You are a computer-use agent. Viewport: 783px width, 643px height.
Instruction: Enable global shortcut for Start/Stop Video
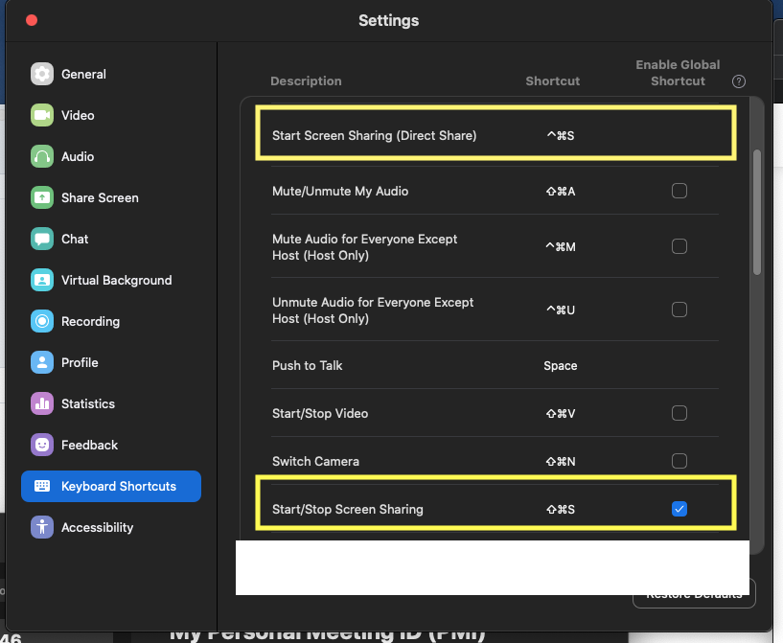click(679, 413)
